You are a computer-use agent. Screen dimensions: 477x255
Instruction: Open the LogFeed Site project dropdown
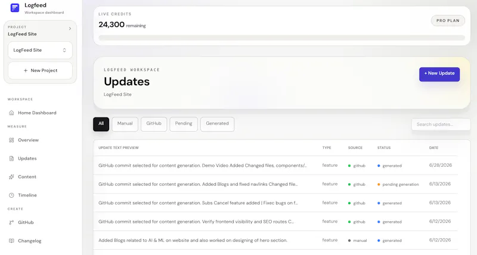[40, 50]
